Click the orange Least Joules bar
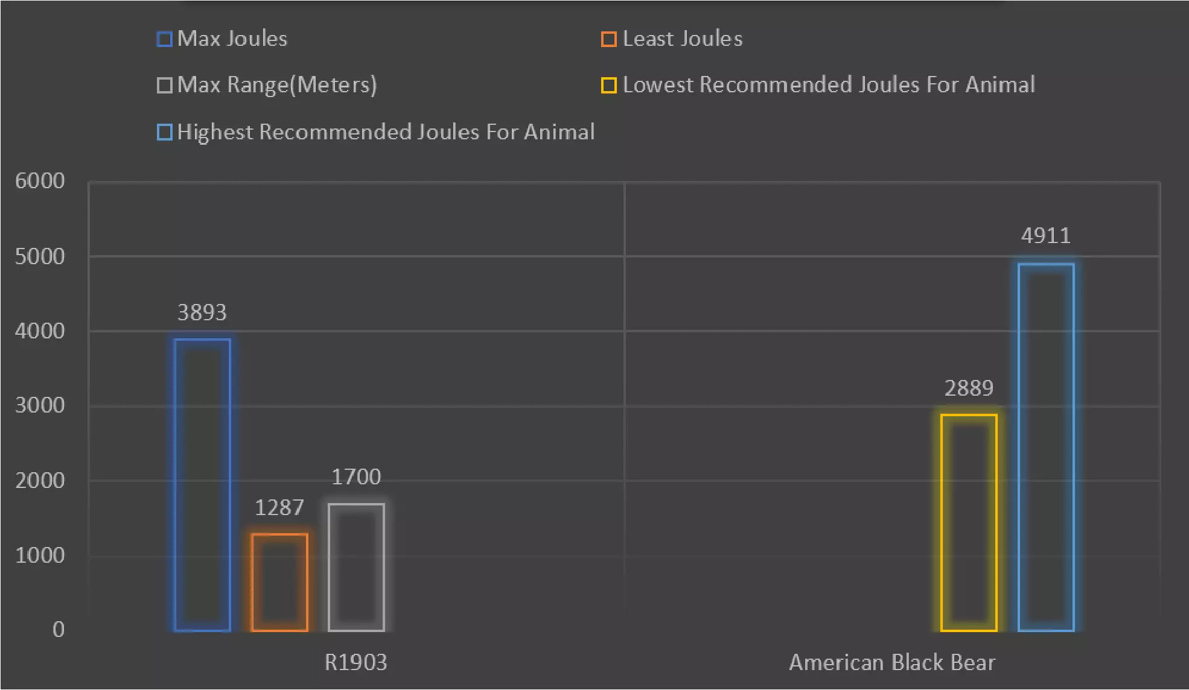This screenshot has height=690, width=1189. point(279,582)
